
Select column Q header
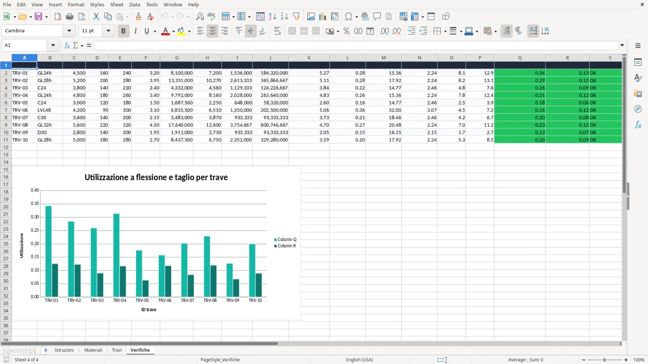519,58
